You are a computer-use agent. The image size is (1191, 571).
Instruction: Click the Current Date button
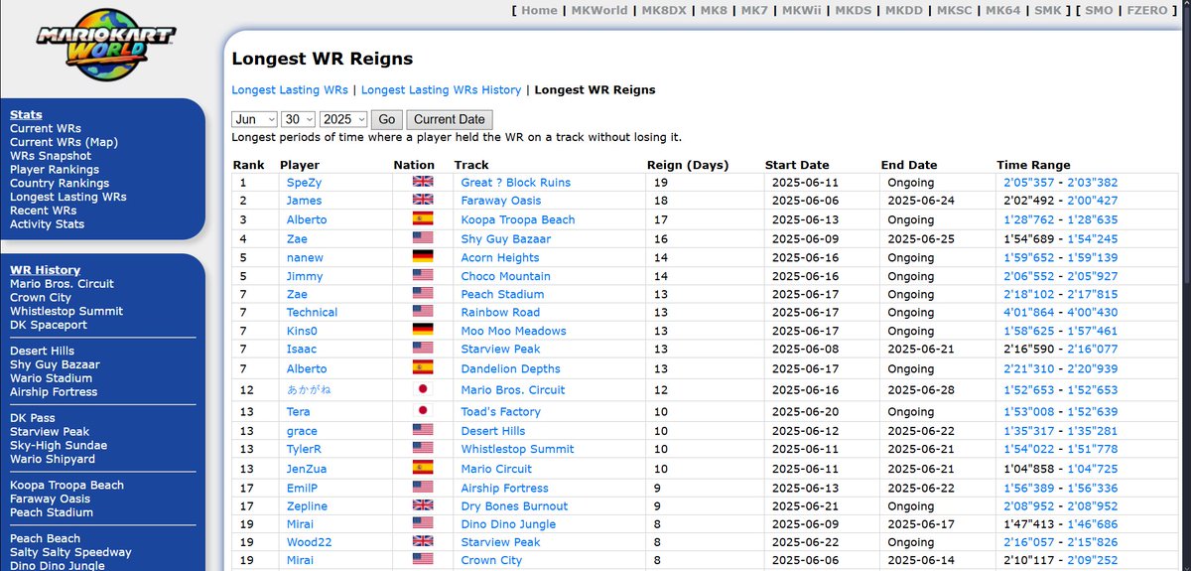coord(449,119)
